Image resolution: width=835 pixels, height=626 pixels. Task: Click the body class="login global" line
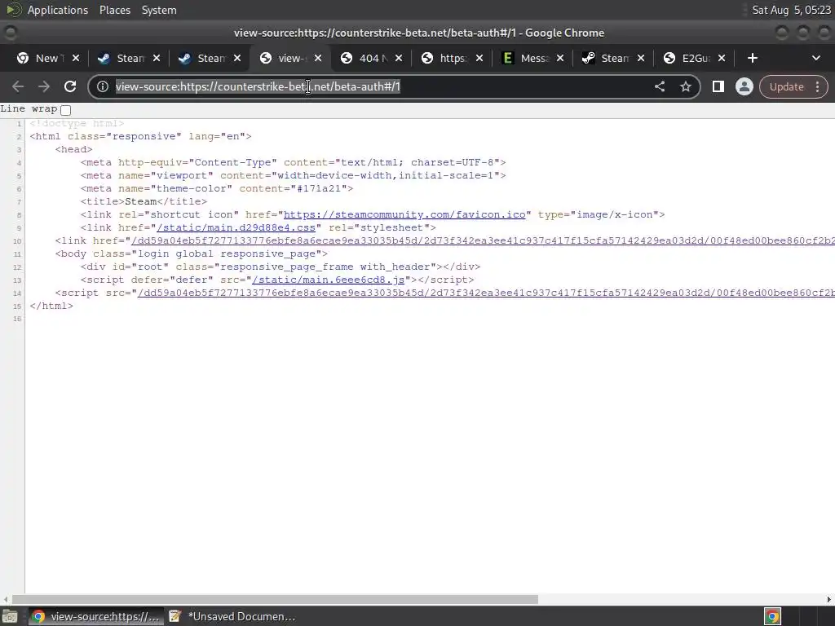(x=191, y=254)
